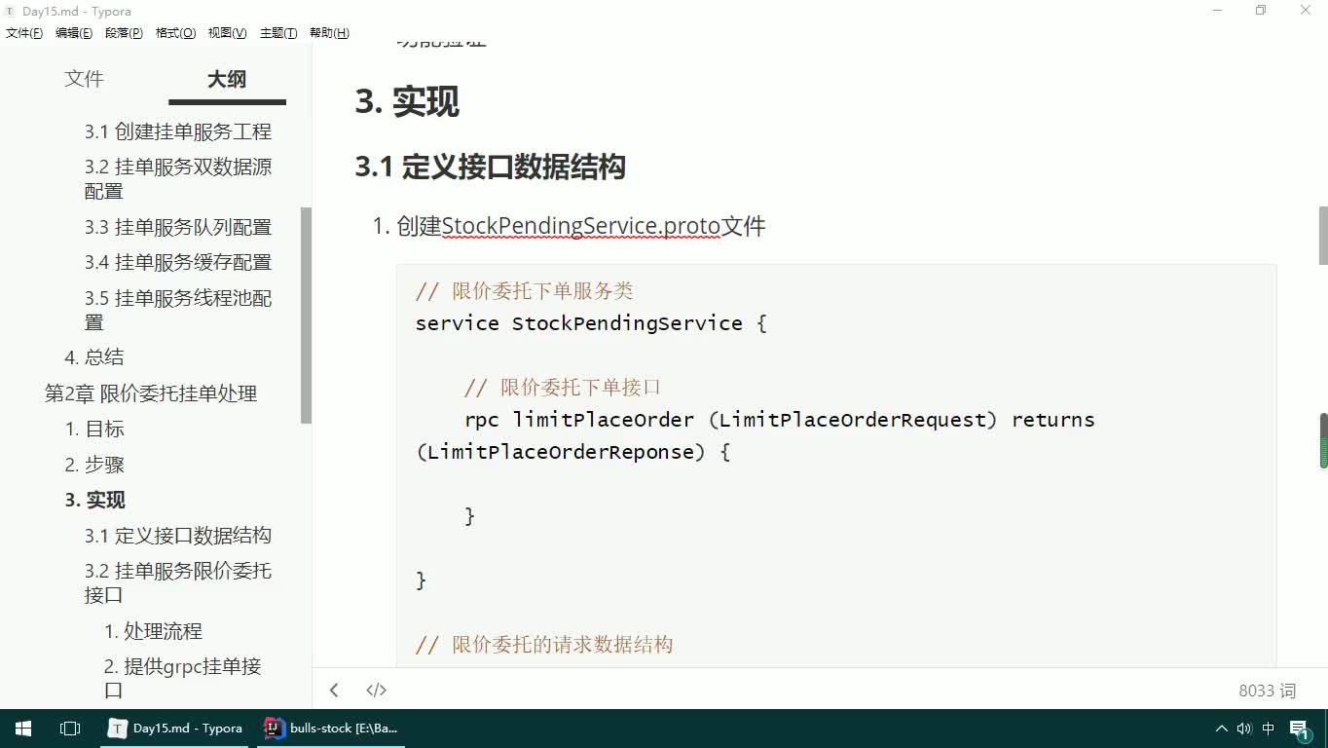Go to outline item 3.2 挂单服务限价委托接口
The width and height of the screenshot is (1328, 748).
coord(177,582)
